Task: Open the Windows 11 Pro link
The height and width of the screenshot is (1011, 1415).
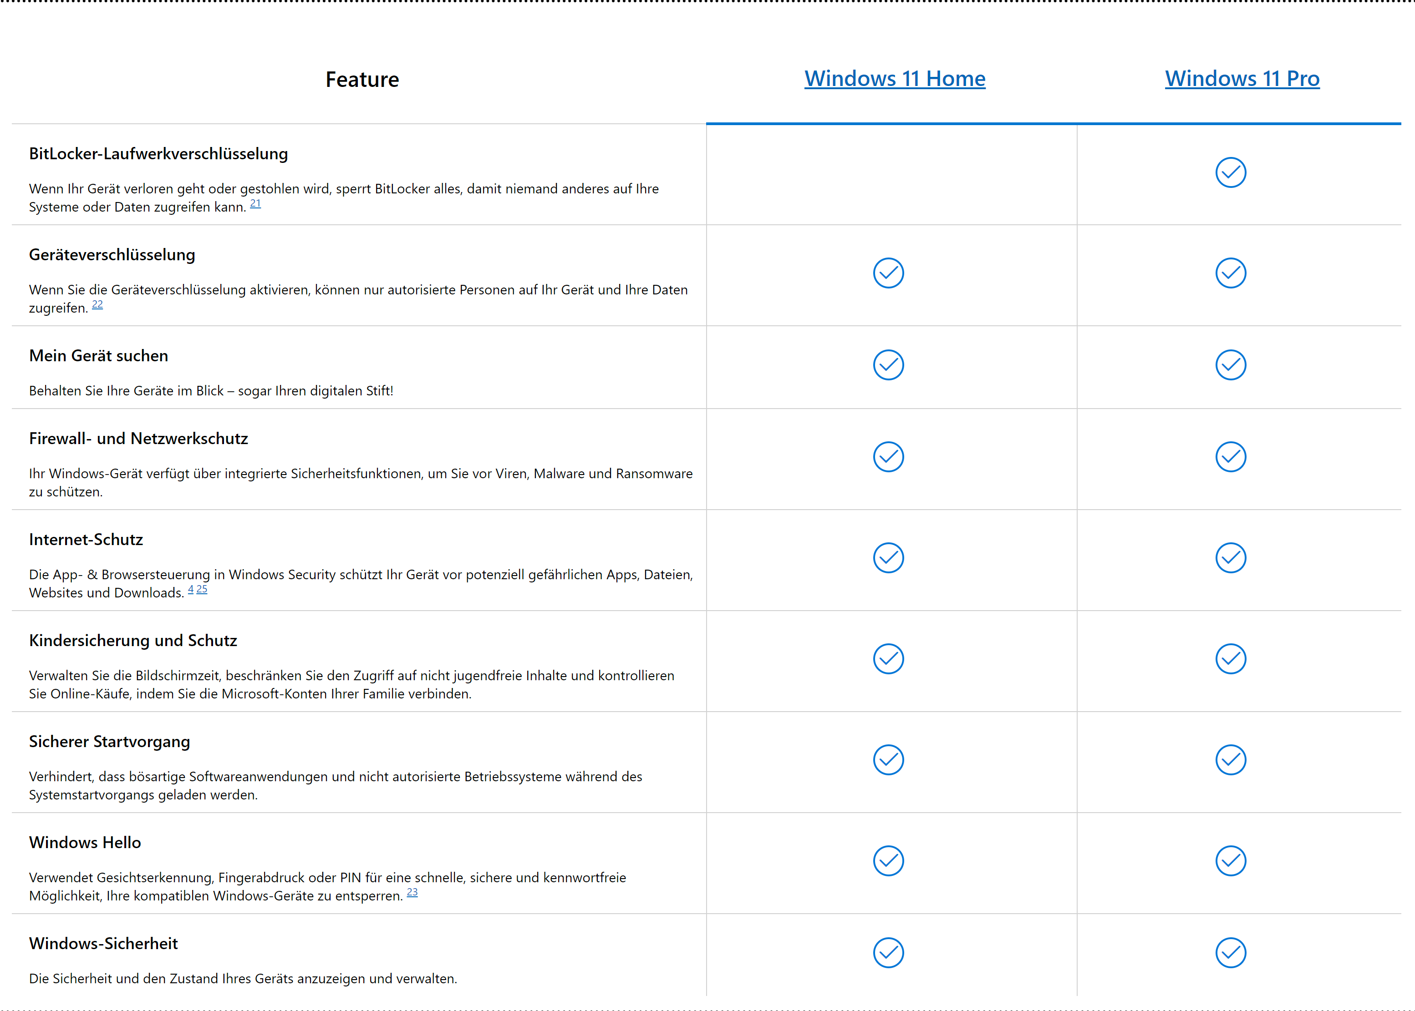Action: (1242, 78)
